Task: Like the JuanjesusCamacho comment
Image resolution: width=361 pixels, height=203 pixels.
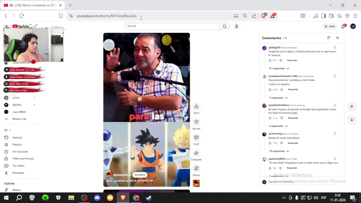Action: [270, 90]
